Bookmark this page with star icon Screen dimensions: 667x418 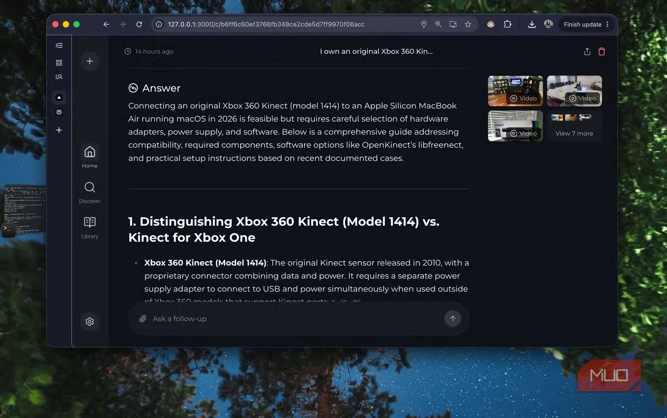468,24
